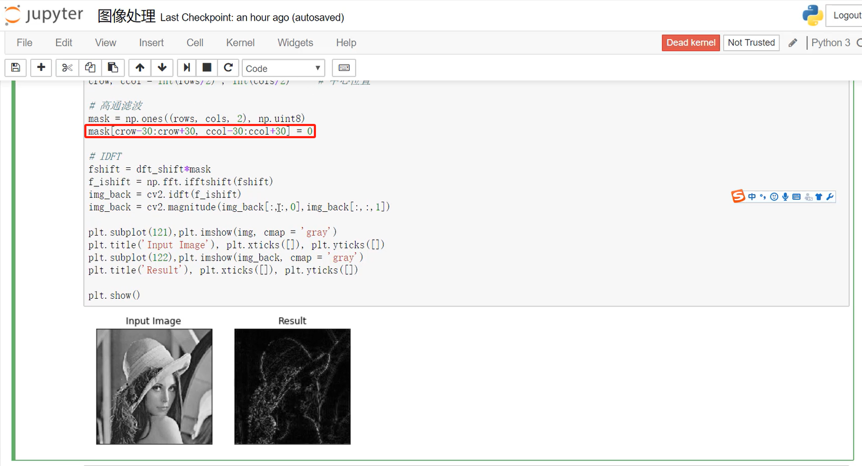Click the Input Image thumbnail of Lena
The image size is (862, 466).
[154, 387]
